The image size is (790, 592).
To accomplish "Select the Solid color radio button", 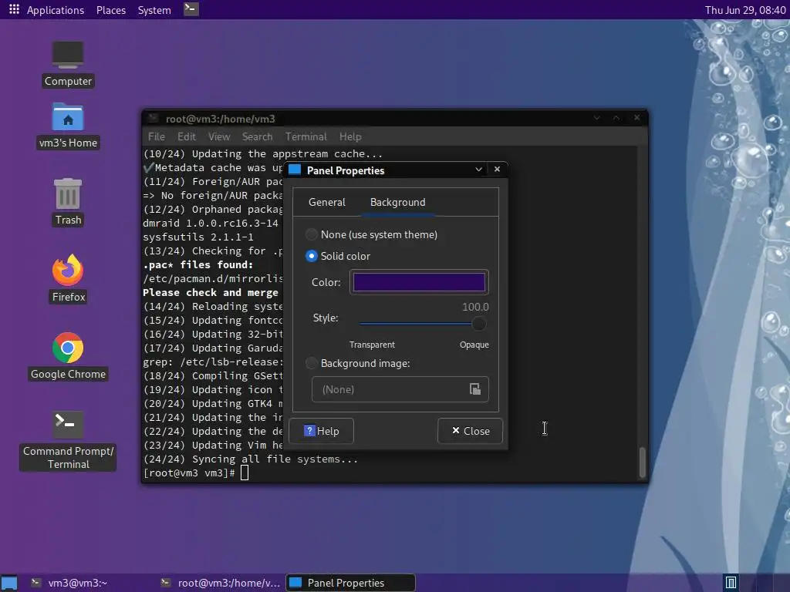I will pos(312,256).
